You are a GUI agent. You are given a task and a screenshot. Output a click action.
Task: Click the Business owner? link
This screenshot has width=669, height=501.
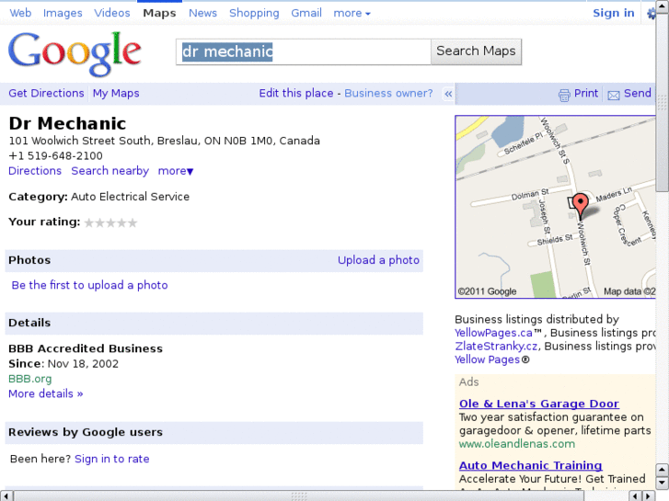click(388, 94)
